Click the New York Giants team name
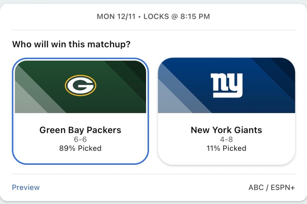307x204 pixels. coord(226,130)
